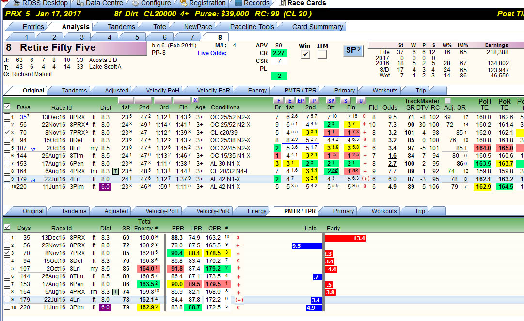Click the U filter button
This screenshot has width=524, height=321.
coord(361,100)
